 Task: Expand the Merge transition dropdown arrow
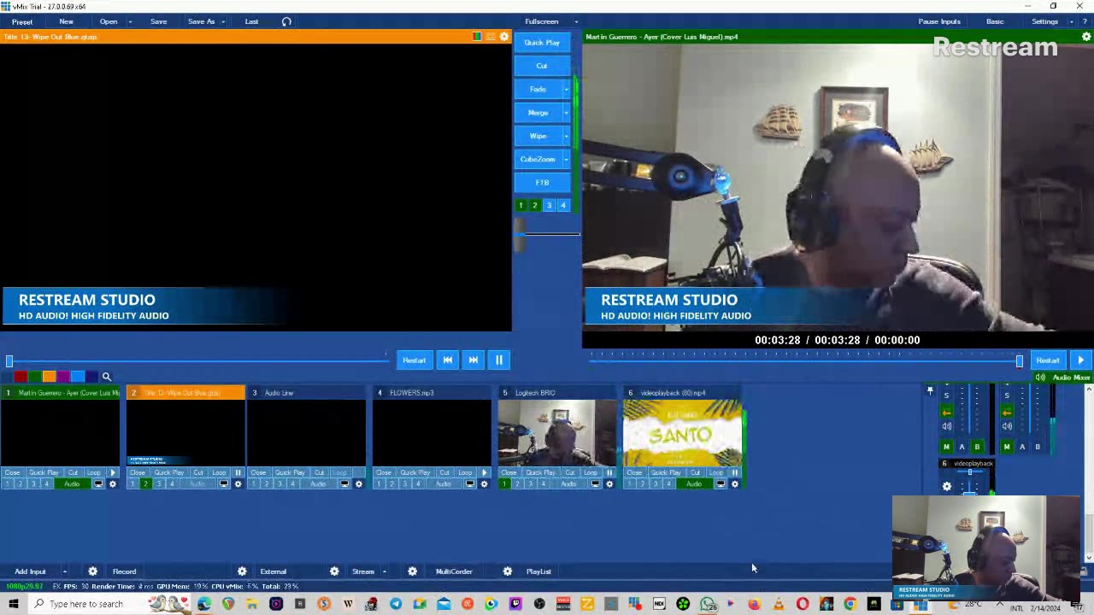coord(566,113)
